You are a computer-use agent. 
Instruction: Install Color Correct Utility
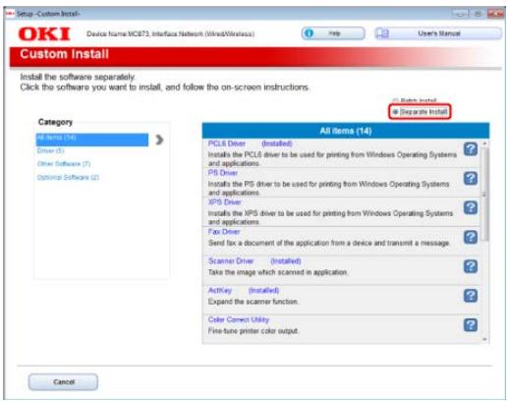point(239,319)
